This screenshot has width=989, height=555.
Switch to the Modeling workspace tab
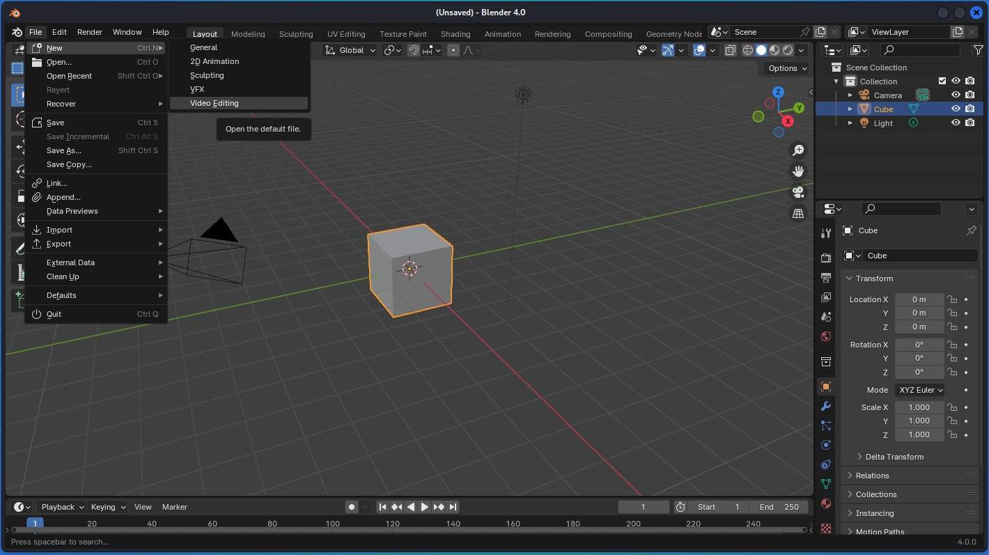coord(248,34)
